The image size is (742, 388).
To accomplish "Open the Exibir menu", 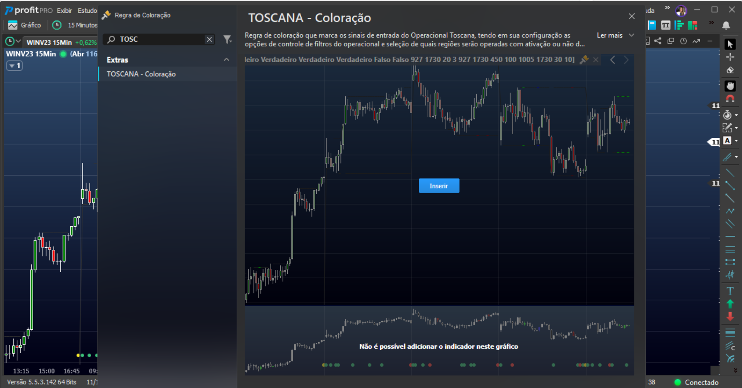I will coord(64,10).
